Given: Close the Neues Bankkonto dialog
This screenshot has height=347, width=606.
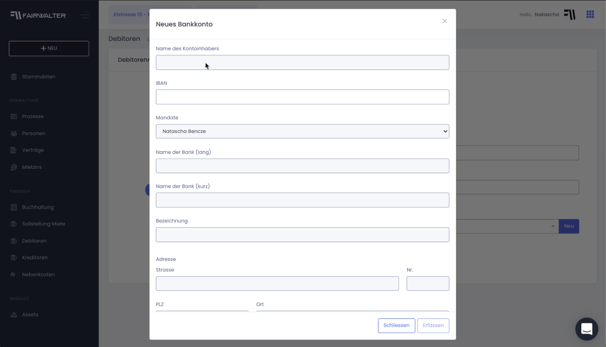Looking at the screenshot, I should [x=445, y=21].
